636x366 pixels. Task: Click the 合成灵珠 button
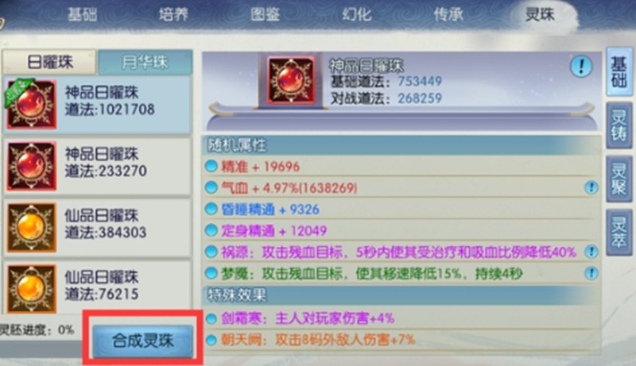(x=143, y=341)
